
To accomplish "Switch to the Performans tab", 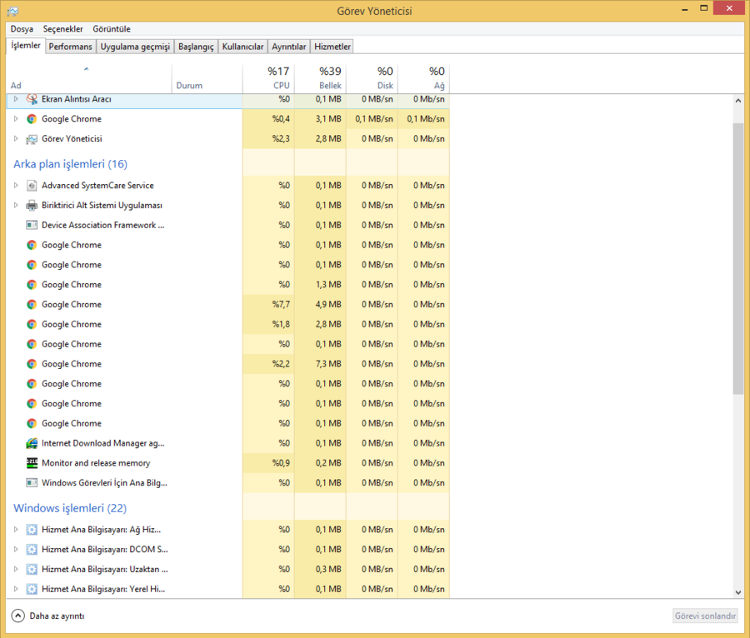I will pos(70,47).
